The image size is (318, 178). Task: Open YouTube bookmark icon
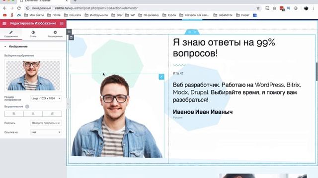coord(5,15)
